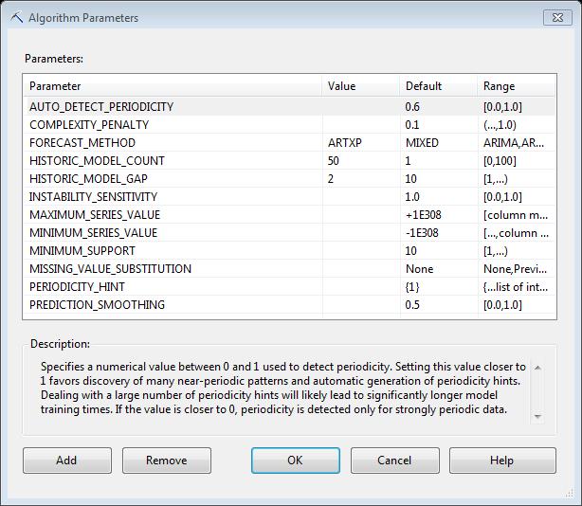Viewport: 582px width, 506px height.
Task: Confirm the parameters with OK
Action: 296,461
